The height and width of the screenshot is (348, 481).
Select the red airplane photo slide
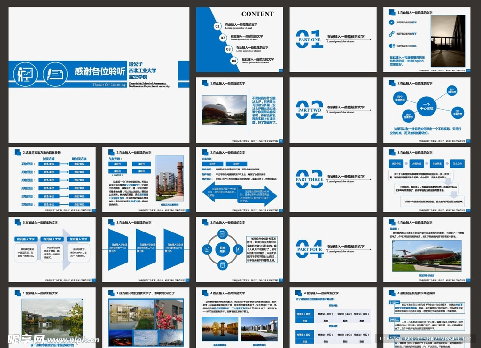[x=427, y=255]
